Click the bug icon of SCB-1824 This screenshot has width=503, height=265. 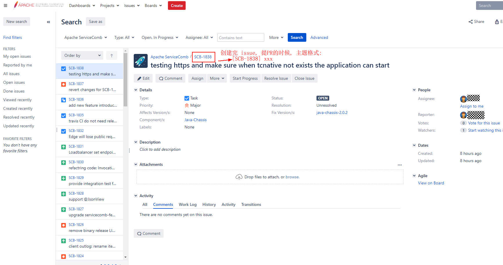tap(64, 257)
